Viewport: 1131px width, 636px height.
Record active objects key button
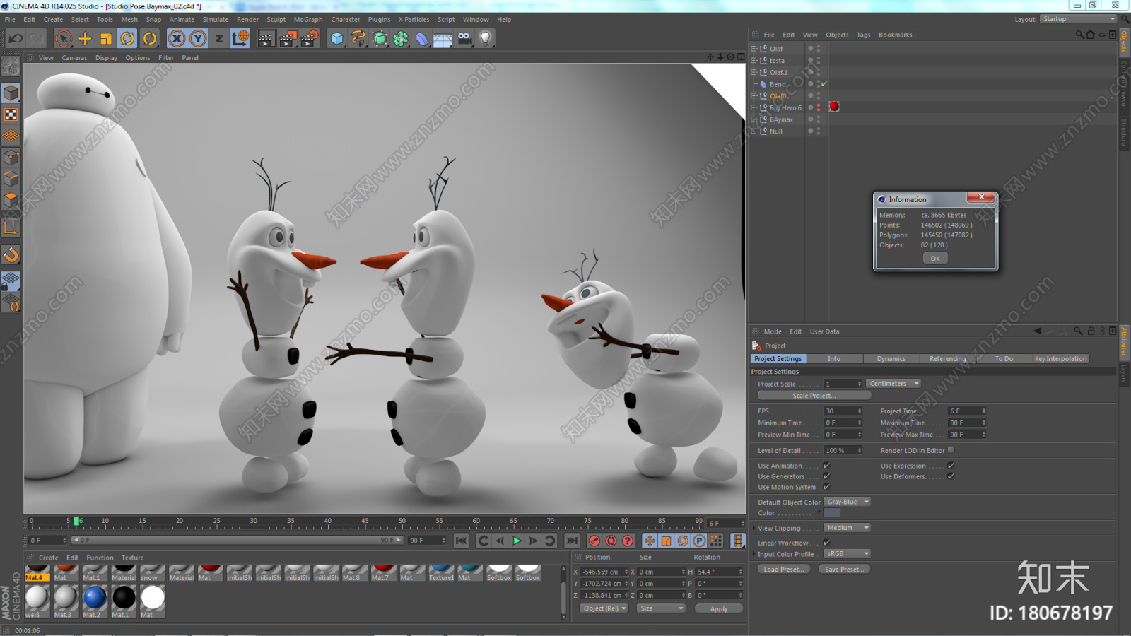[594, 541]
